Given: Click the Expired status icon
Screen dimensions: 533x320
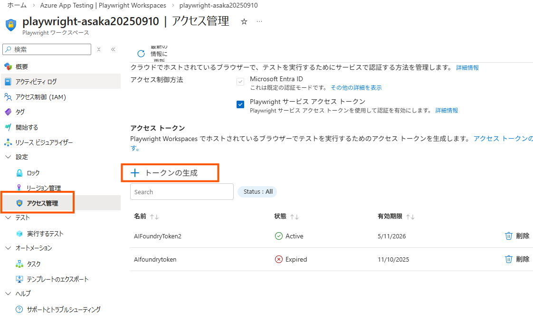Looking at the screenshot, I should pos(279,259).
